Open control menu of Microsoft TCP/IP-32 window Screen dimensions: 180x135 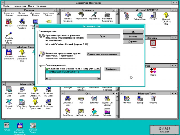coord(121,10)
